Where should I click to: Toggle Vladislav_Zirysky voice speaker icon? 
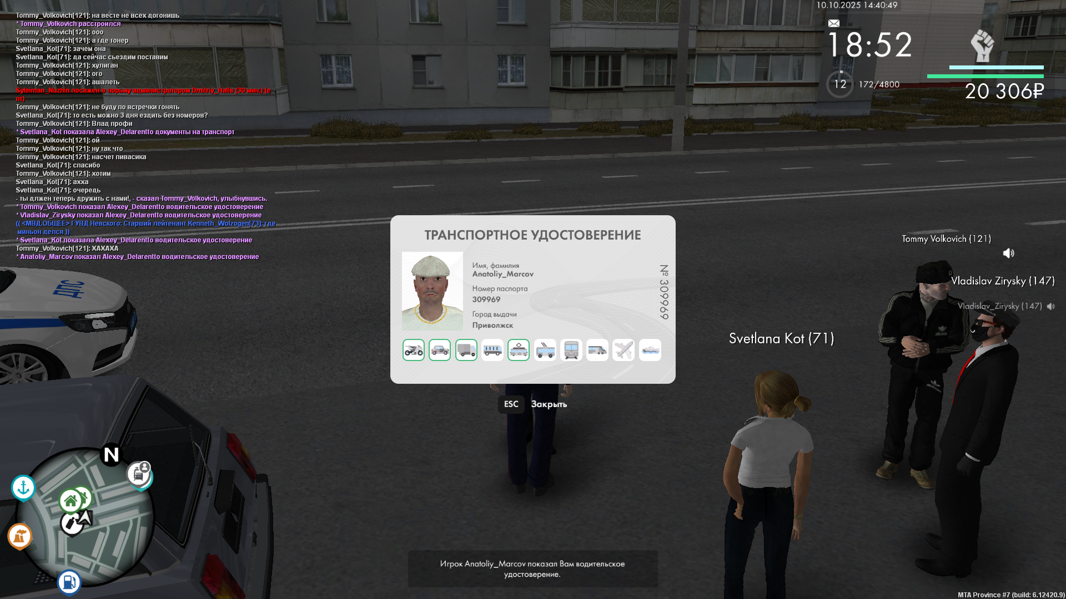click(1051, 306)
